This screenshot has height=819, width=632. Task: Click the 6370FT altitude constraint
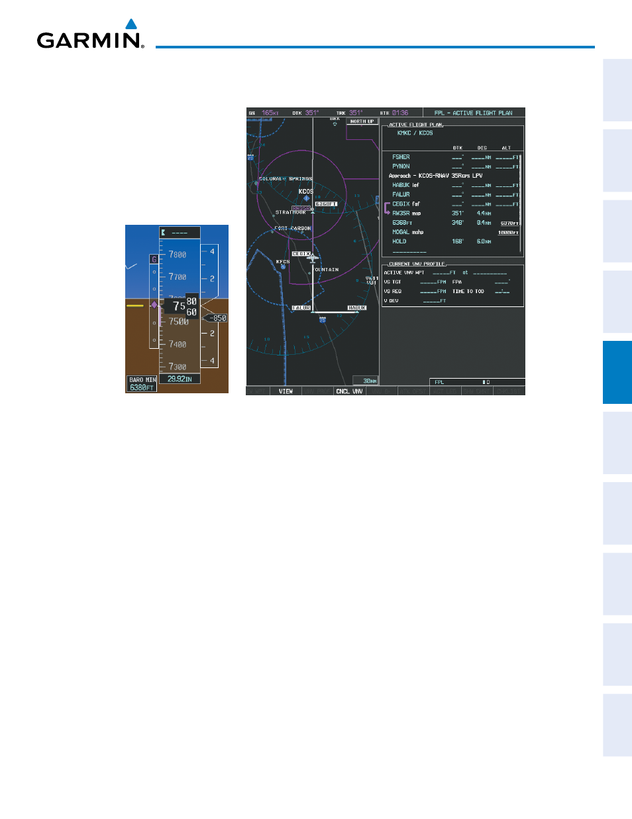click(509, 223)
